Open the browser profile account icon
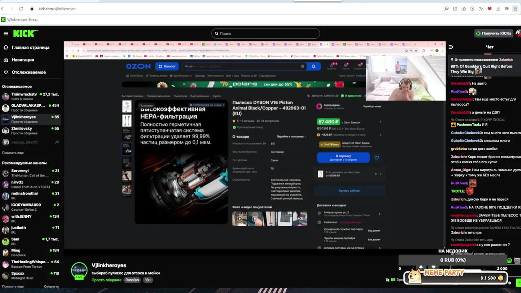 coord(516,9)
